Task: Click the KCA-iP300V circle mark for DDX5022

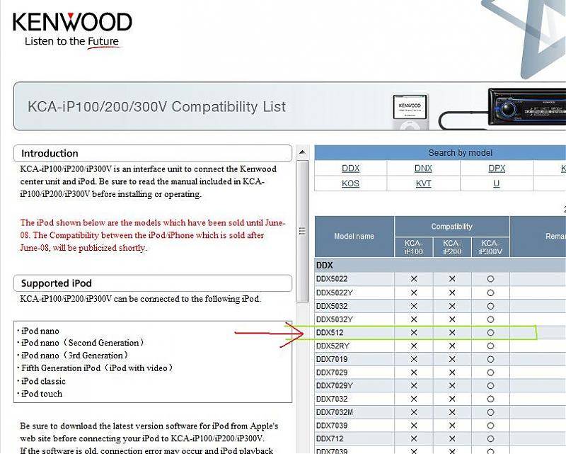Action: click(490, 279)
